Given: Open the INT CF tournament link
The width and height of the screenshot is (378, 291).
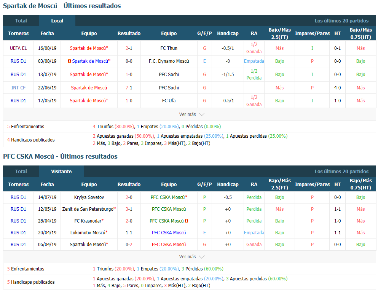Looking at the screenshot, I should [x=18, y=88].
